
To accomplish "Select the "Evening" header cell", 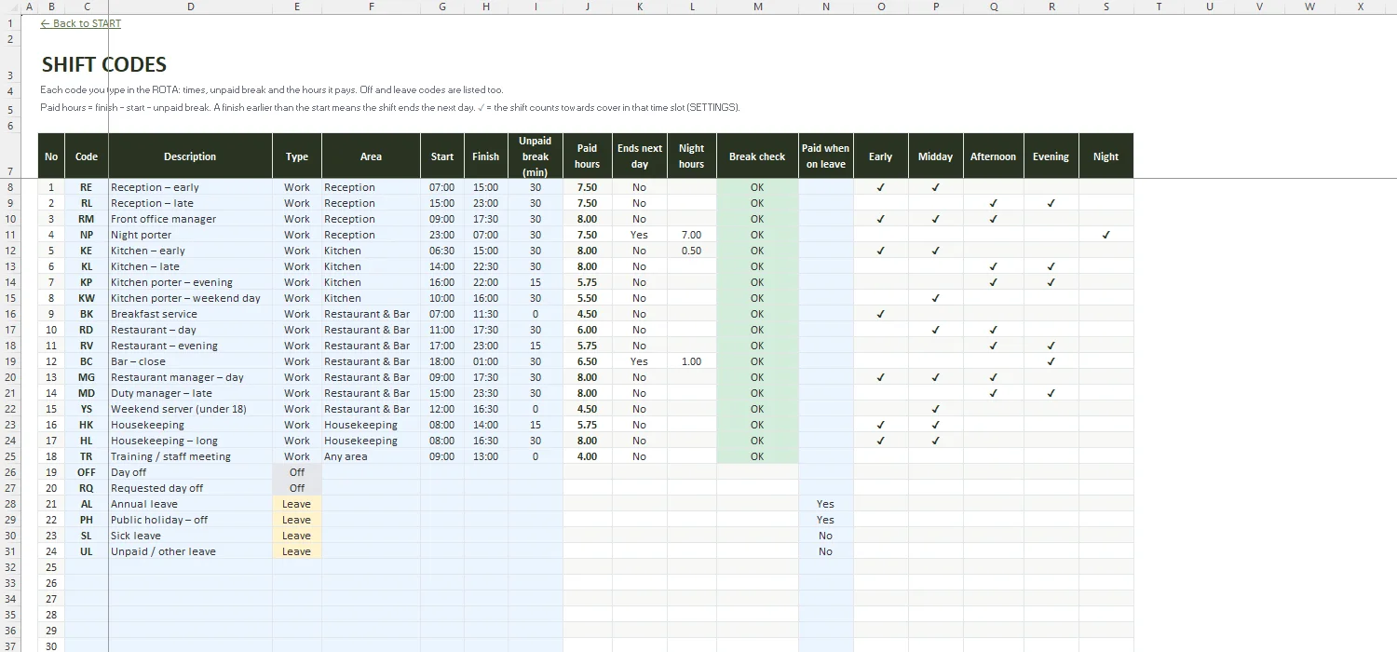I will tap(1051, 156).
